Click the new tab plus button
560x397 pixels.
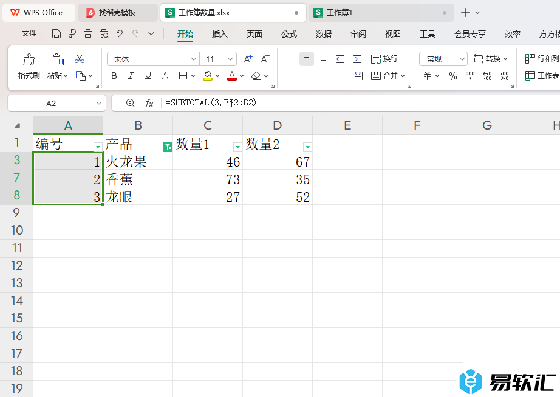tap(465, 13)
